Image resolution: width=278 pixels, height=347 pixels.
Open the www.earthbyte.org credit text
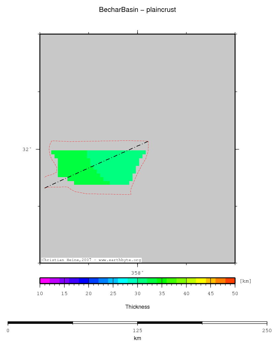pos(120,260)
